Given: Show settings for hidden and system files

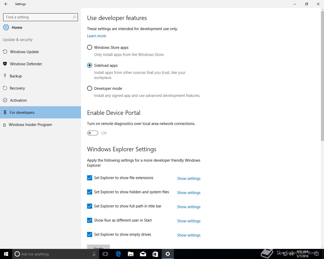Looking at the screenshot, I should 189,193.
